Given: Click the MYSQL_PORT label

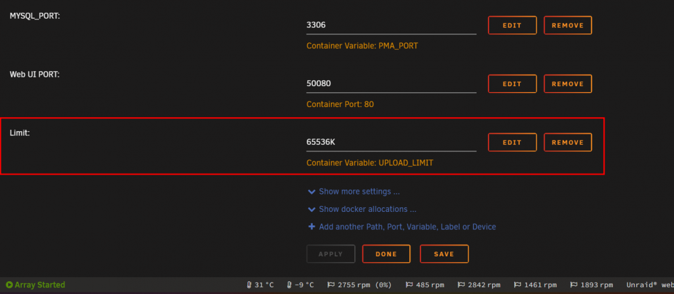Looking at the screenshot, I should tap(34, 15).
